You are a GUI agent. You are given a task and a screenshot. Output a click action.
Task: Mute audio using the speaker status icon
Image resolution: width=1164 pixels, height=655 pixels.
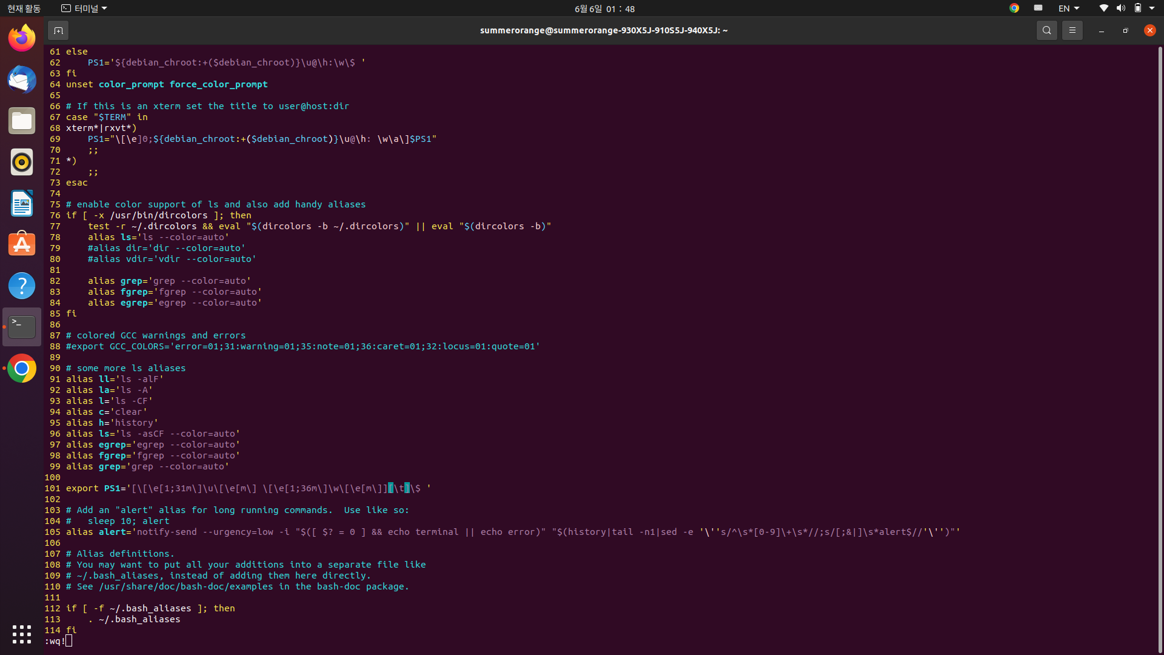1120,8
